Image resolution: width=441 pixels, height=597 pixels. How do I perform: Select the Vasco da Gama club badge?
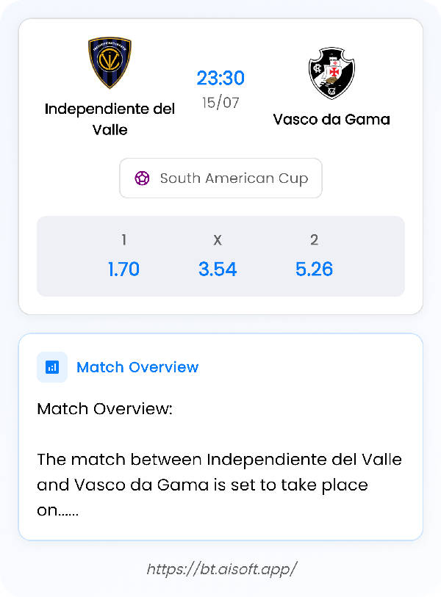(331, 70)
